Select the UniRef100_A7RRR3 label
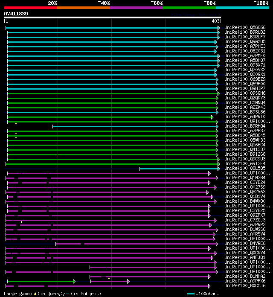 (x=245, y=224)
